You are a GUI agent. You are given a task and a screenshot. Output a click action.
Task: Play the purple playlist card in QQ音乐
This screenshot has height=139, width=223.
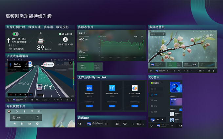[x=172, y=103]
